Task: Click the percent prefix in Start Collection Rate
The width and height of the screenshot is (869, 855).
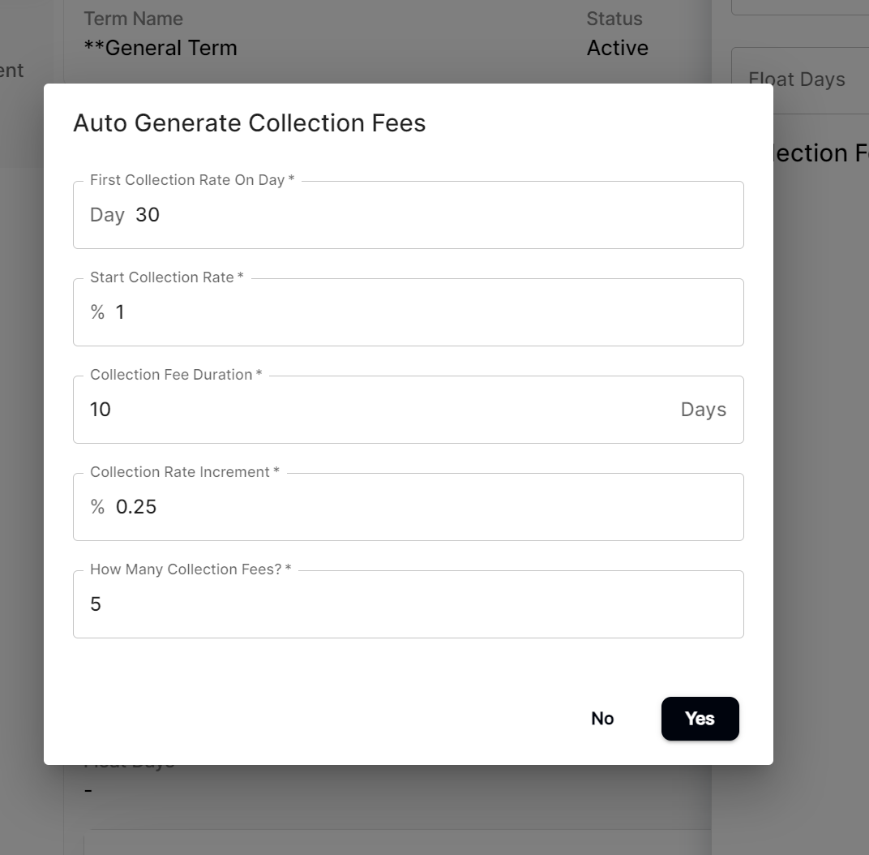Action: 96,311
